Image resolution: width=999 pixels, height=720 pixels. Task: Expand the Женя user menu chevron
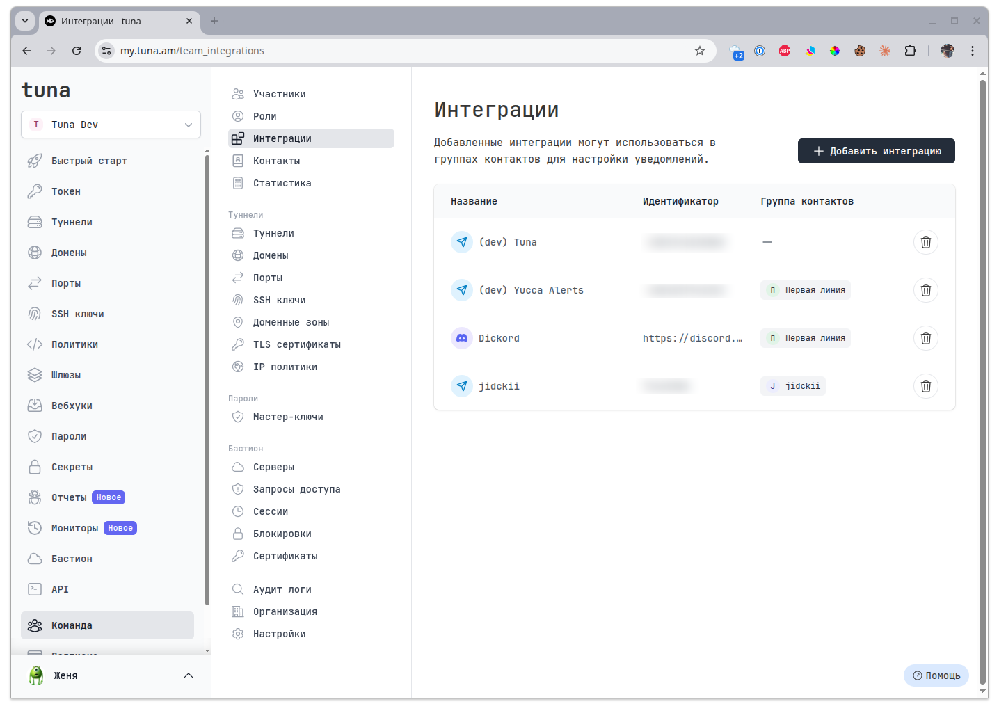click(188, 675)
